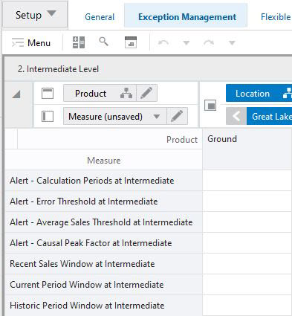
Task: Click the 2. Intermediate Level view title
Action: pyautogui.click(x=58, y=69)
